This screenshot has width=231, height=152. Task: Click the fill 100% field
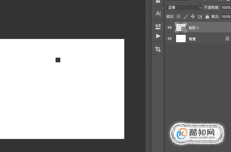226,17
